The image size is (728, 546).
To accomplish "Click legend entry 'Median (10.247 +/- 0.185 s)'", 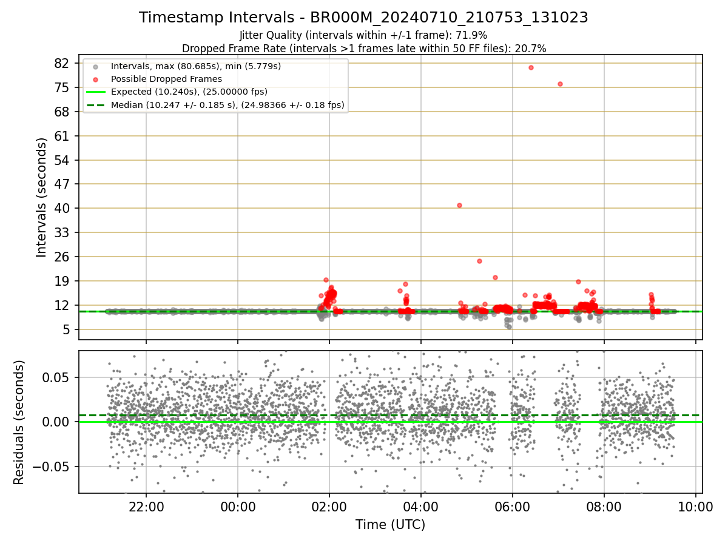I will [x=227, y=105].
